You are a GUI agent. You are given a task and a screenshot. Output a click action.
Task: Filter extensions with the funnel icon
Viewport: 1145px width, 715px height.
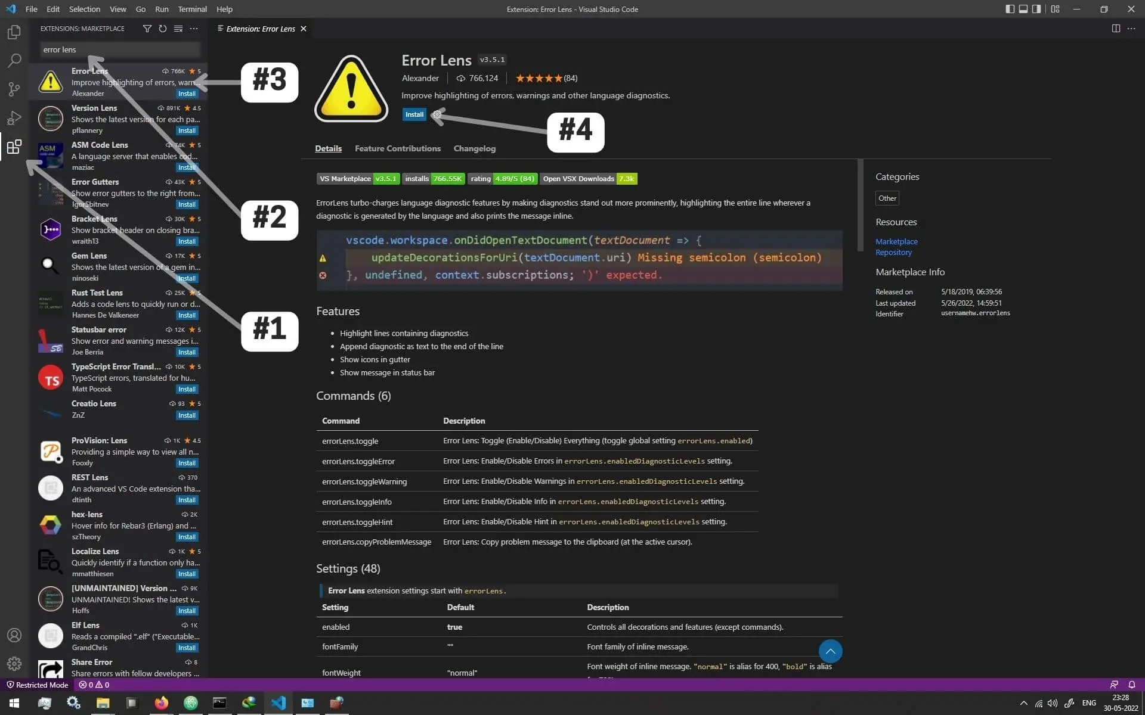click(147, 29)
